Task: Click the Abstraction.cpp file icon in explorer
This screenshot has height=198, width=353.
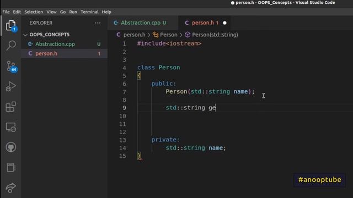Action: [30, 44]
